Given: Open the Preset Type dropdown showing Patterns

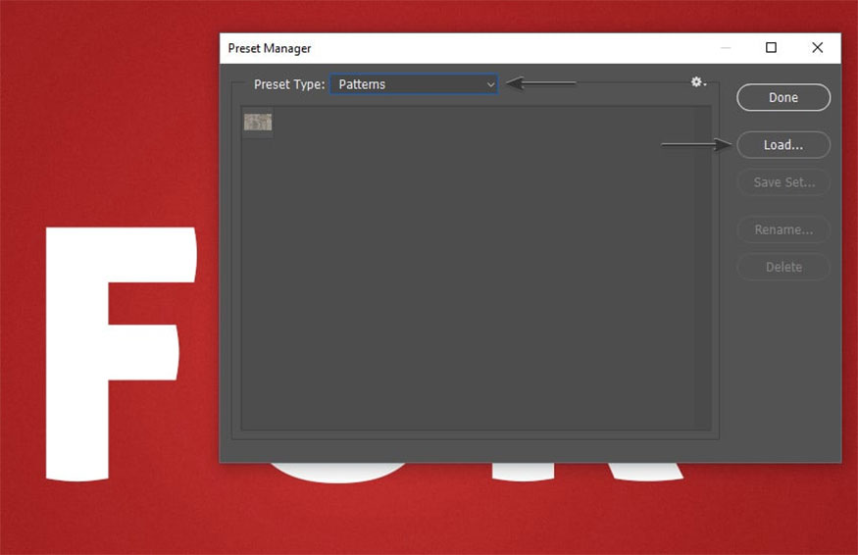Looking at the screenshot, I should point(414,84).
